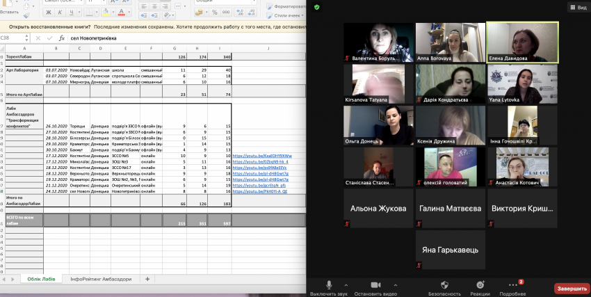Click the formula bar text сел Новопетриківка

[93, 38]
